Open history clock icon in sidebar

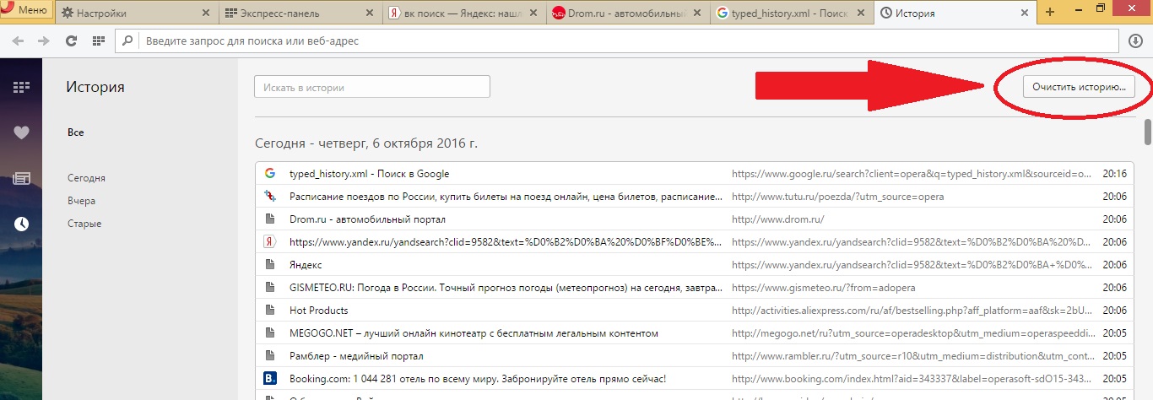[x=21, y=224]
